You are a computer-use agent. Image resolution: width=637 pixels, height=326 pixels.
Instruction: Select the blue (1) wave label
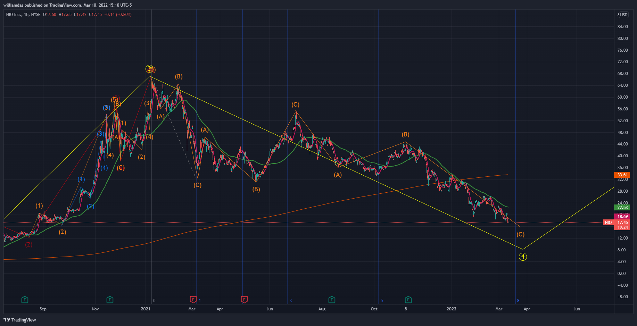[81, 179]
